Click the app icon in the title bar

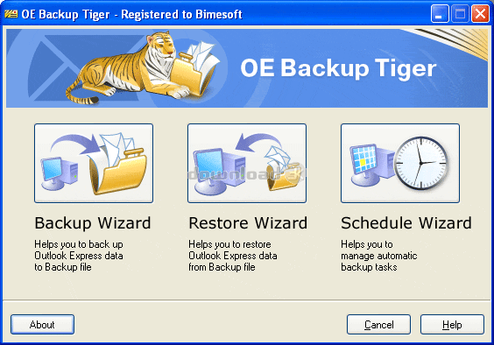point(11,14)
